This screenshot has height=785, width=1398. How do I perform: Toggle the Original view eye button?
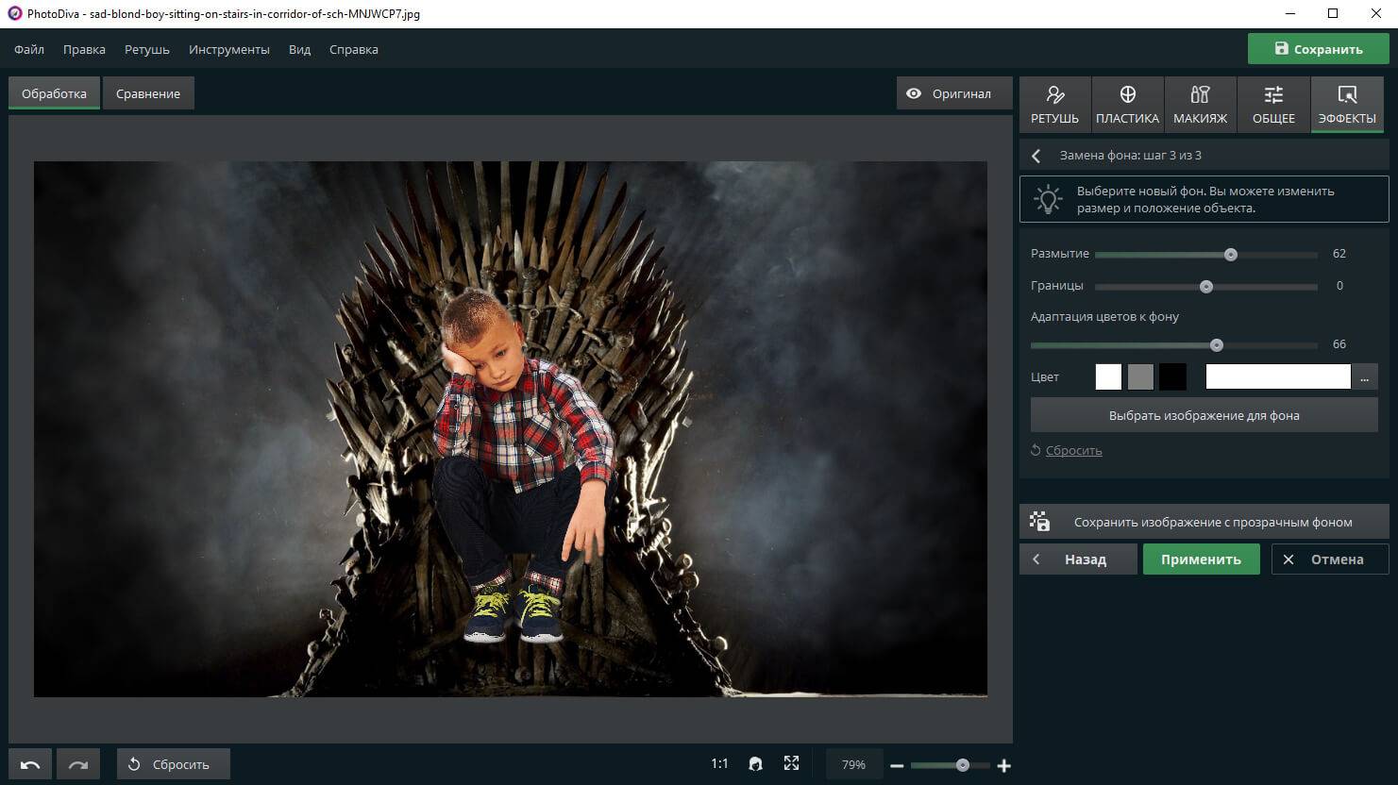point(949,93)
